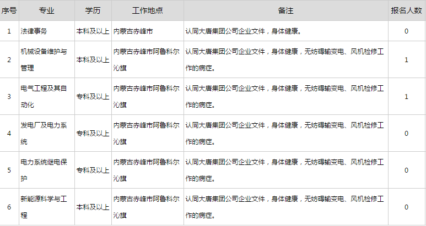Select the 本科及以上 cell for 法律事务
Image resolution: width=426 pixels, height=226 pixels.
(x=93, y=31)
